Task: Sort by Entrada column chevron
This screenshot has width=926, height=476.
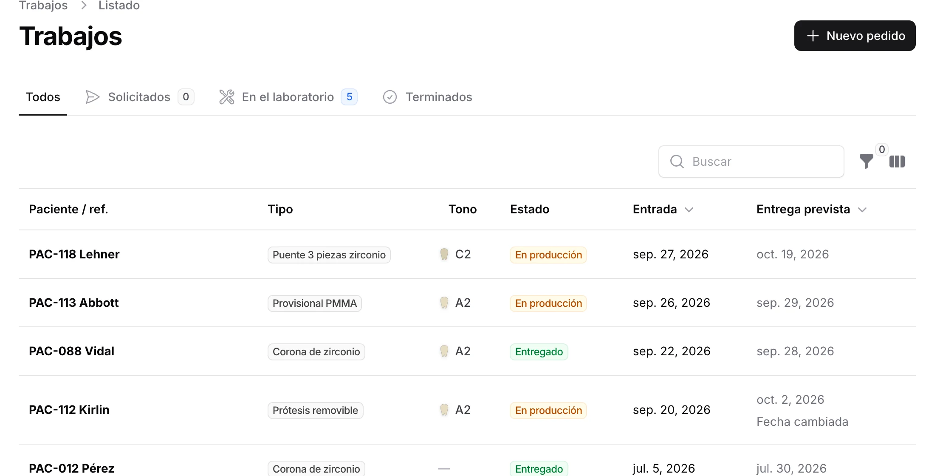Action: point(689,210)
